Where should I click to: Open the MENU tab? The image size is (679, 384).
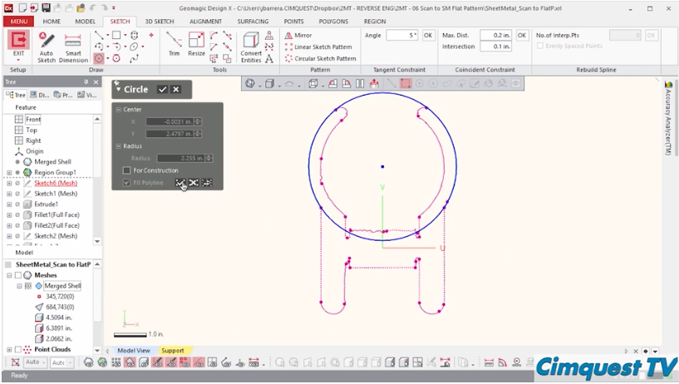click(x=18, y=22)
